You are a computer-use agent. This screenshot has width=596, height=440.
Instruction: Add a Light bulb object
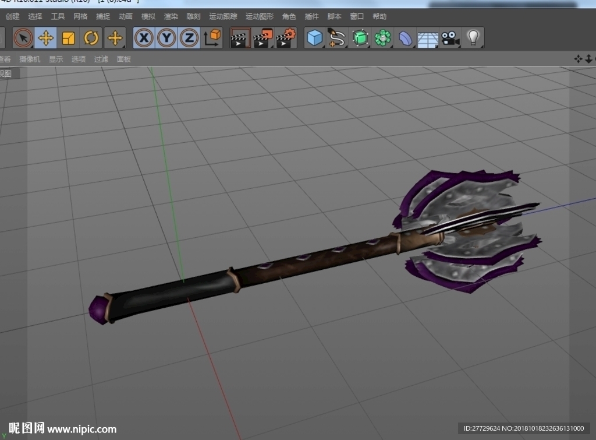pos(473,38)
